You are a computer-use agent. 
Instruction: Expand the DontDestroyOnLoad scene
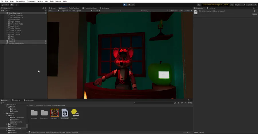point(5,43)
